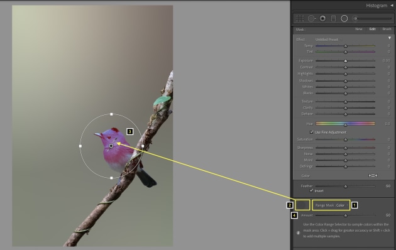Click the Exposure value field 0.00

386,61
